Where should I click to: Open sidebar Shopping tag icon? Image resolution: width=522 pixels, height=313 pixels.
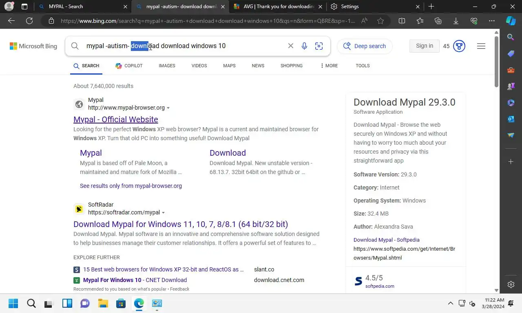point(511,54)
